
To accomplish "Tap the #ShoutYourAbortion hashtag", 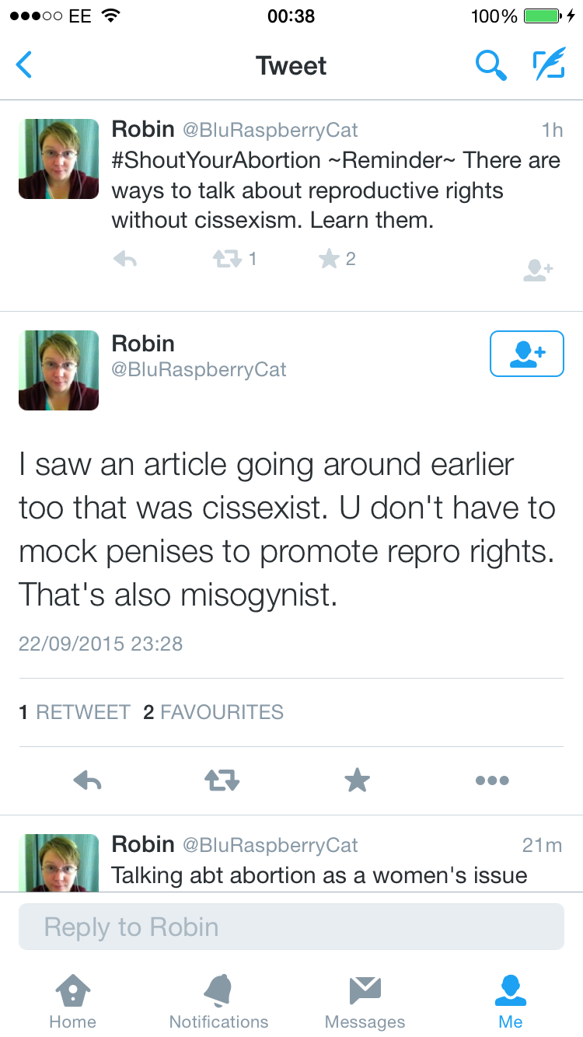I will [x=216, y=161].
